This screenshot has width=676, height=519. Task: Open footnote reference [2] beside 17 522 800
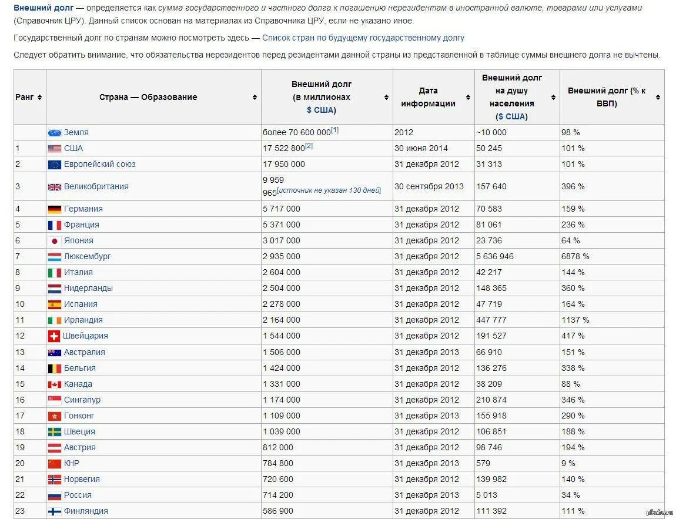pyautogui.click(x=309, y=146)
